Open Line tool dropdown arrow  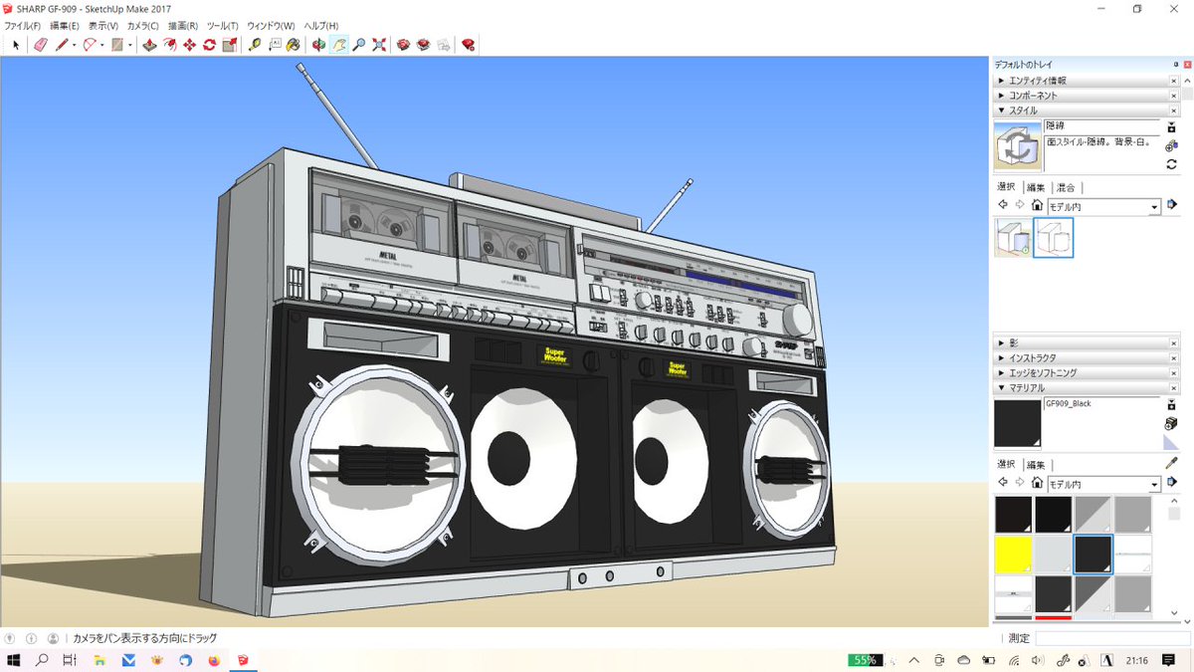click(x=74, y=45)
